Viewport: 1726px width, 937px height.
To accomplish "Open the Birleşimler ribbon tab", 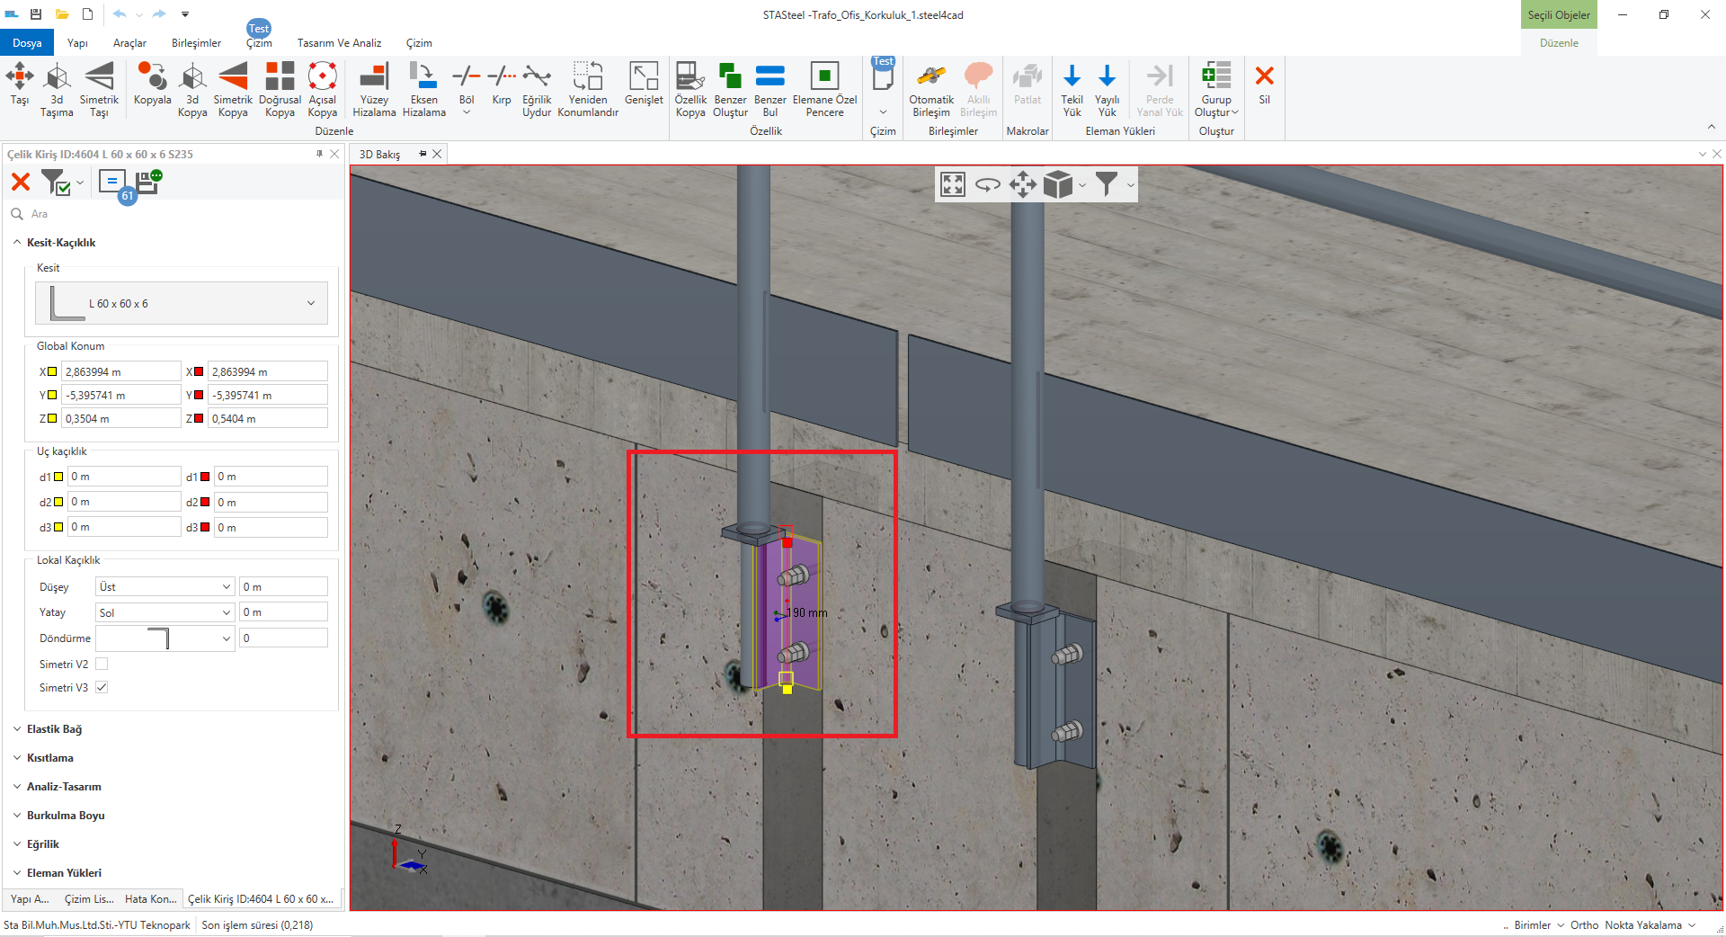I will [x=196, y=43].
